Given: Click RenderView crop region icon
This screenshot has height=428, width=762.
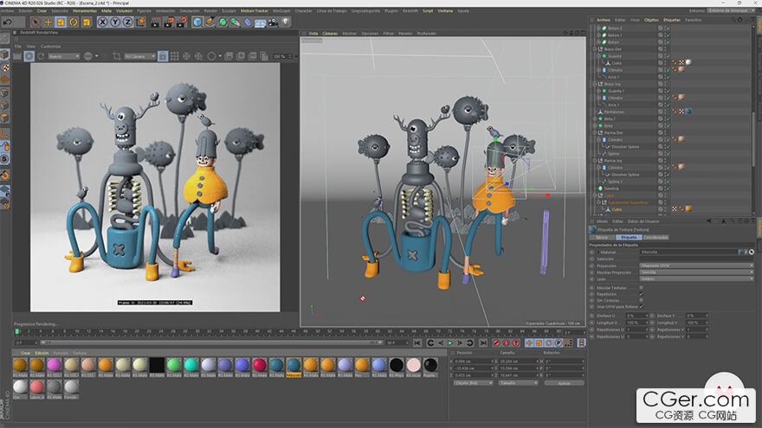Looking at the screenshot, I should pos(117,56).
